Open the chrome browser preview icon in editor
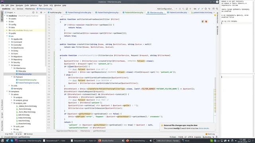 [x=203, y=21]
